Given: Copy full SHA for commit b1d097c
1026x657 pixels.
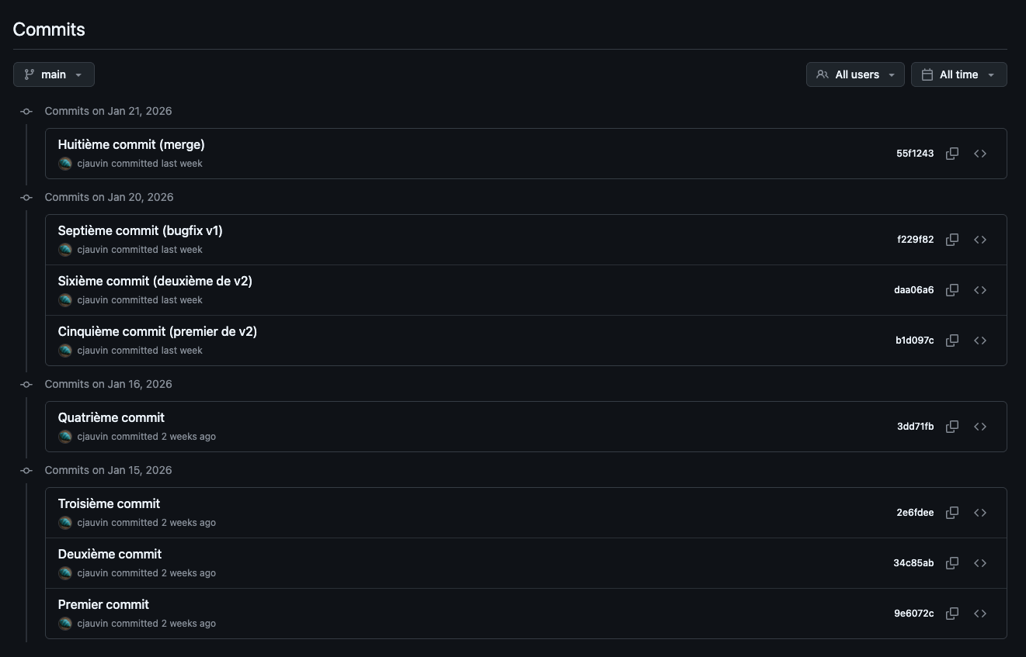Looking at the screenshot, I should [x=951, y=341].
